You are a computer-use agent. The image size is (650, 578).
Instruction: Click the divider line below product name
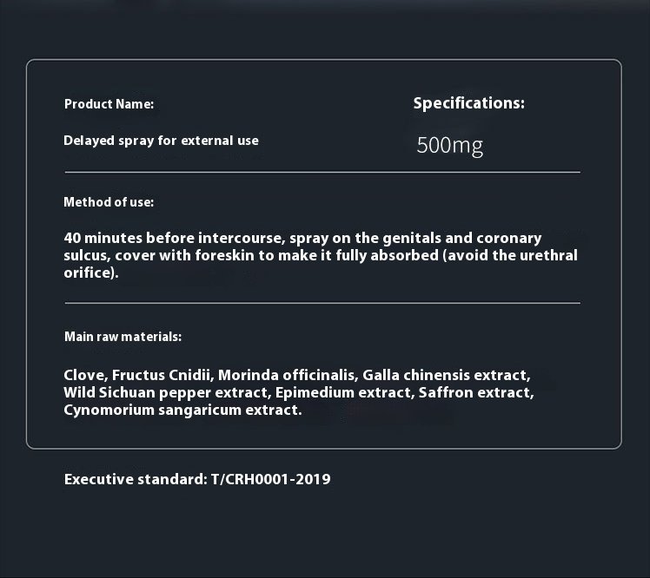click(x=322, y=172)
